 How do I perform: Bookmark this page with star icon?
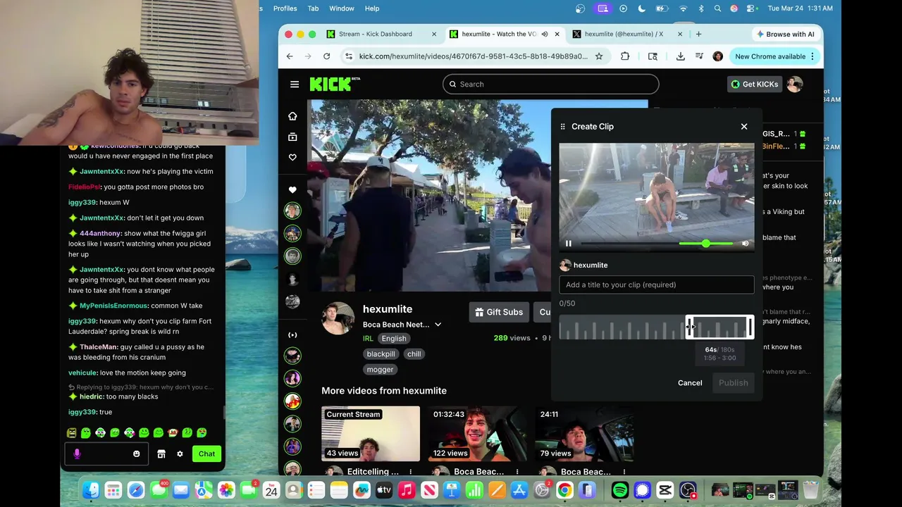(x=599, y=56)
